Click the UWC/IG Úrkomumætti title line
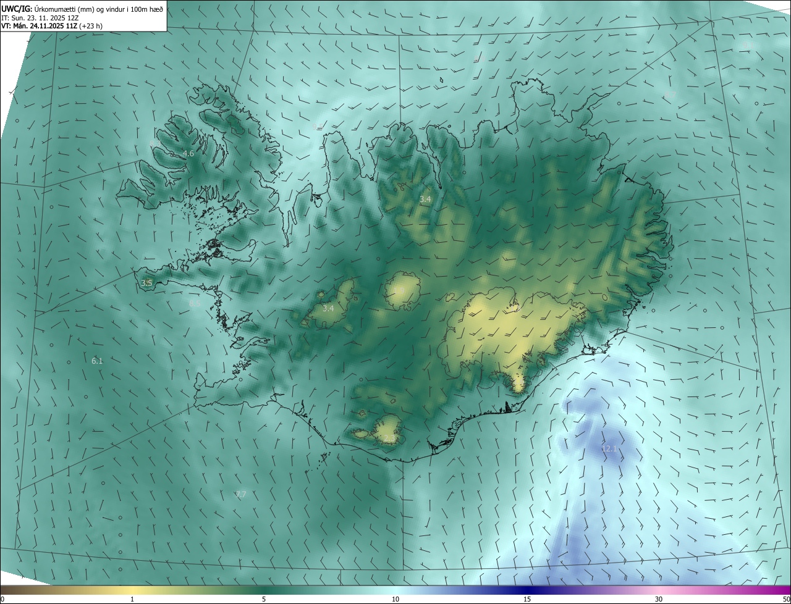Image resolution: width=791 pixels, height=604 pixels. click(x=82, y=9)
